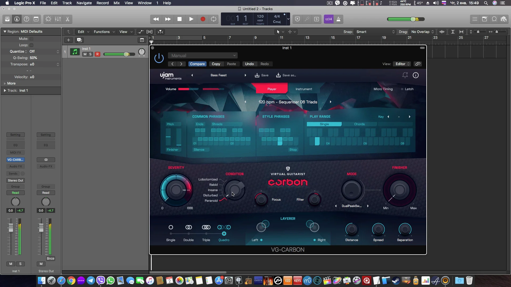Open the Track menu in the menu bar
This screenshot has width=511, height=287.
(67, 3)
